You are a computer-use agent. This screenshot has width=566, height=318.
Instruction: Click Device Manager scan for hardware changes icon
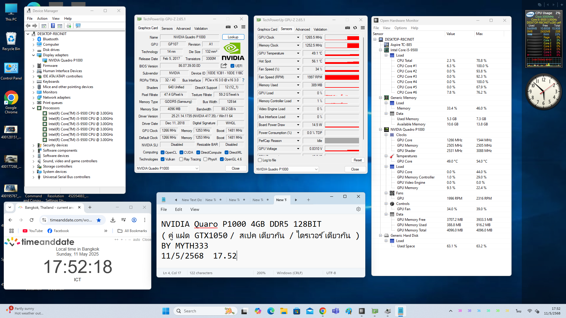tap(78, 26)
